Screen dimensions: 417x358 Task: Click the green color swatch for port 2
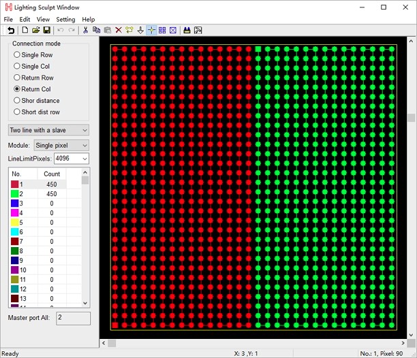point(14,194)
